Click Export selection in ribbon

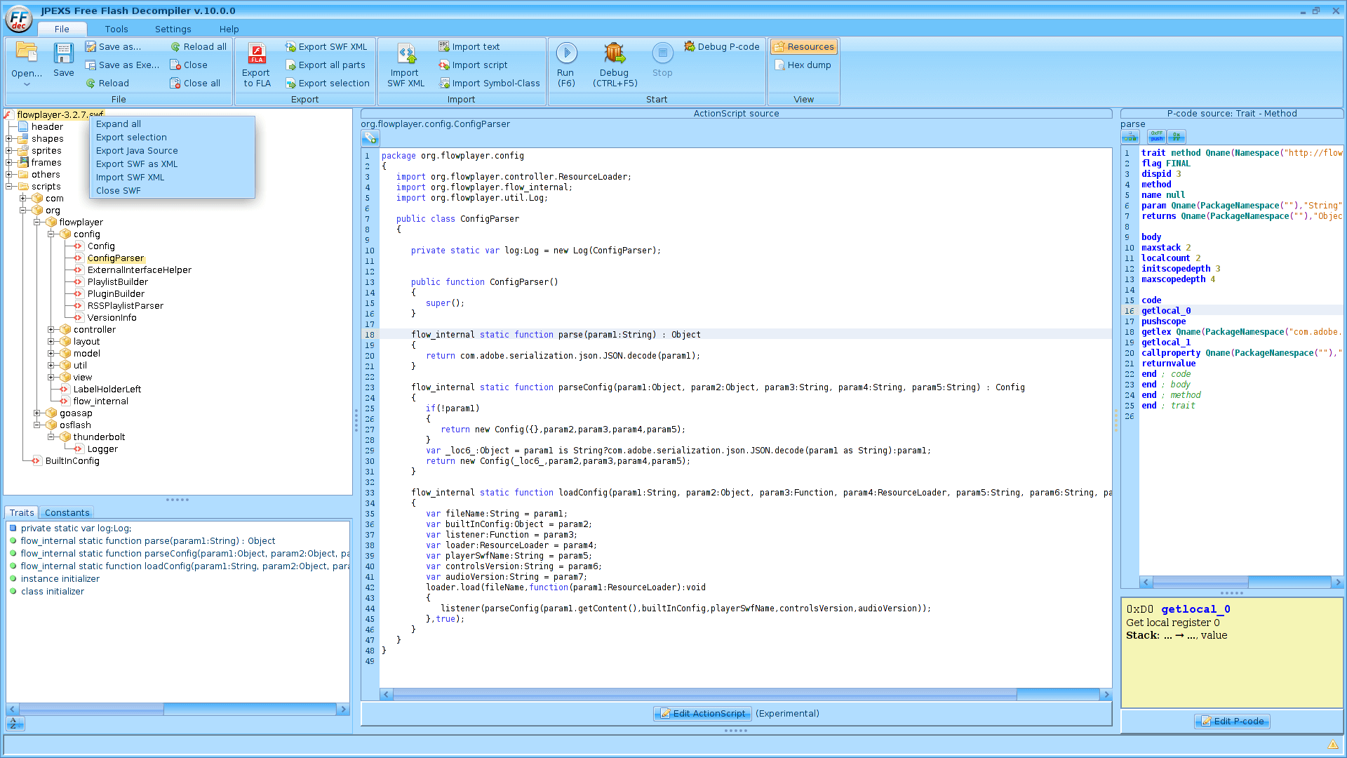(328, 83)
